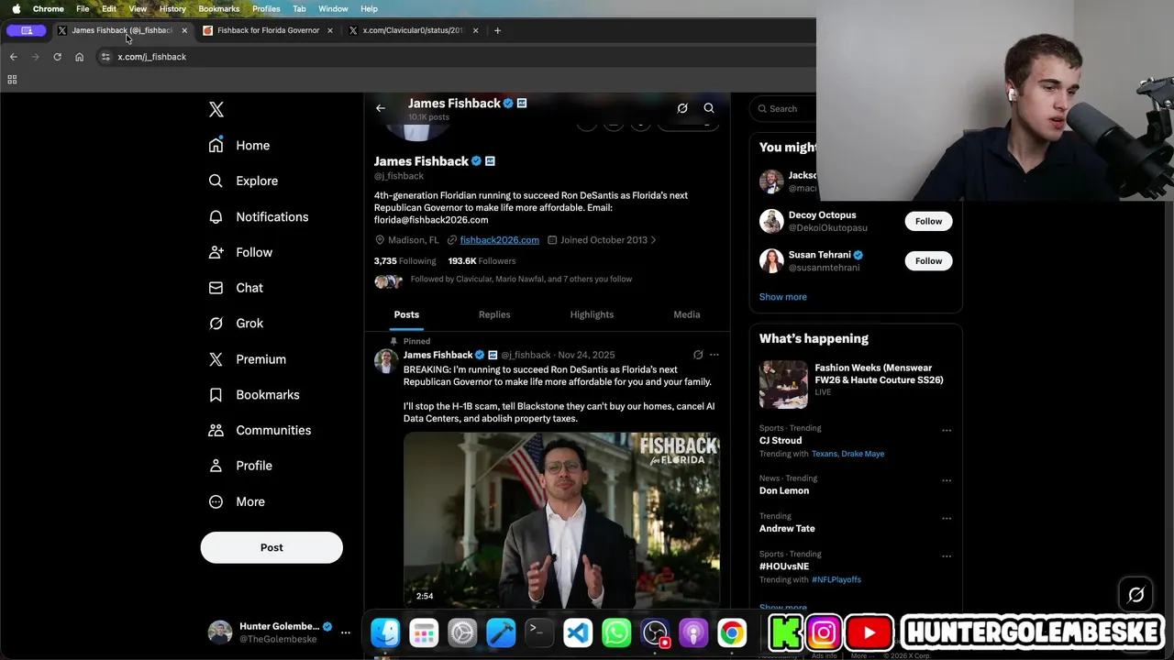1174x660 pixels.
Task: Open the Follow page from sidebar
Action: click(240, 252)
